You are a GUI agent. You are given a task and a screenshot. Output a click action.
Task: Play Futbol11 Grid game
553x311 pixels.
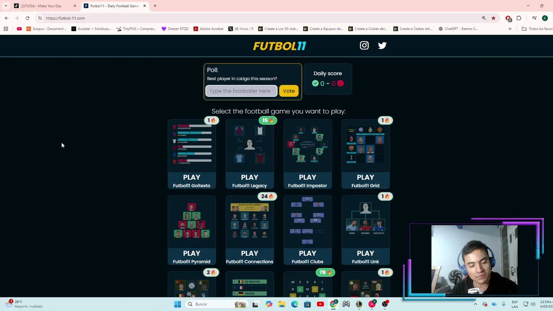pos(365,181)
